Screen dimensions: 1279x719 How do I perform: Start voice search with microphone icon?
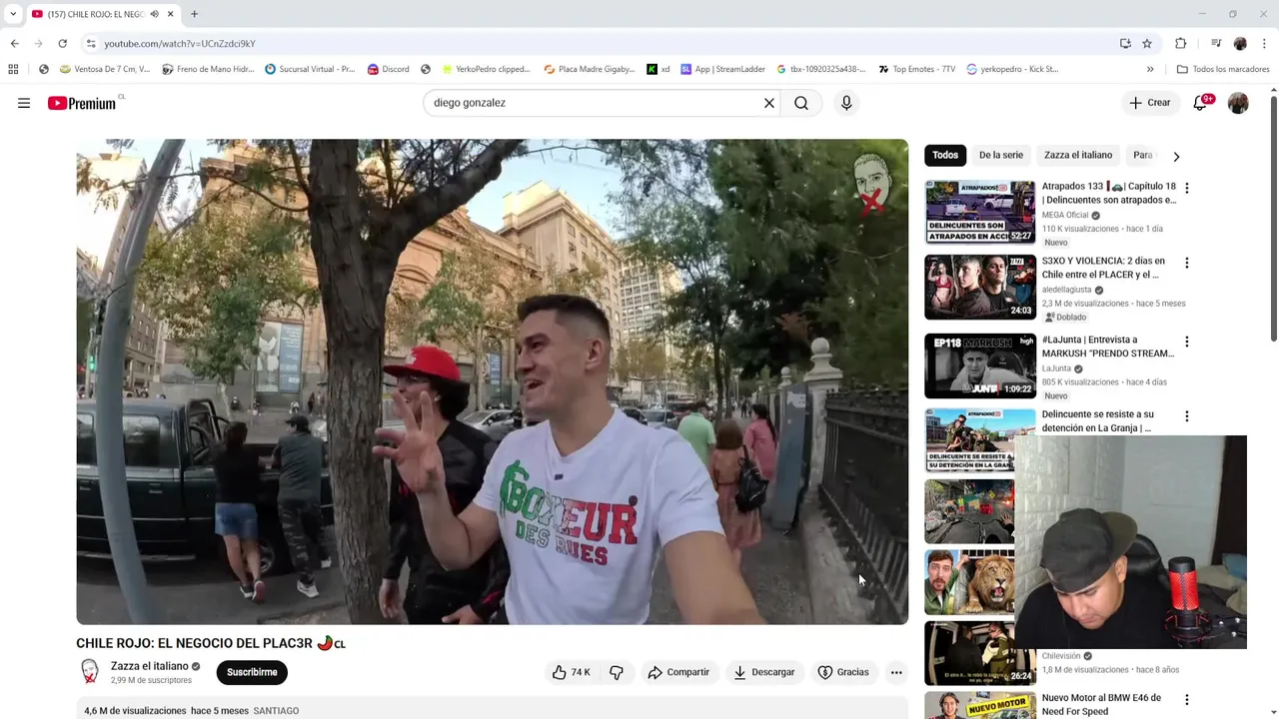(846, 103)
